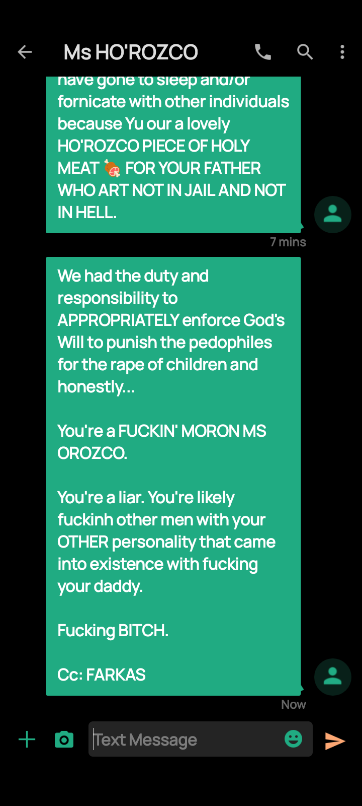Open contact details via Ms HO'ROZCO title
The image size is (362, 806).
[131, 52]
